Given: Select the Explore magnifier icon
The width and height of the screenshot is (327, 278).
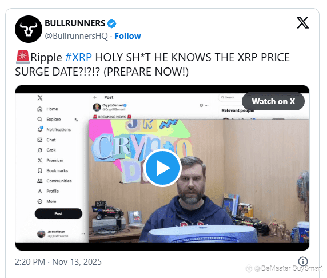Looking at the screenshot, I should click(39, 119).
